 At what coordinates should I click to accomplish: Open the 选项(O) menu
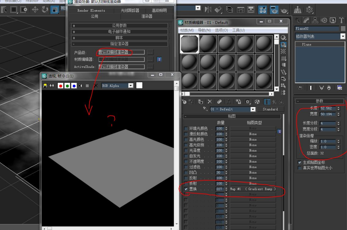point(221,30)
